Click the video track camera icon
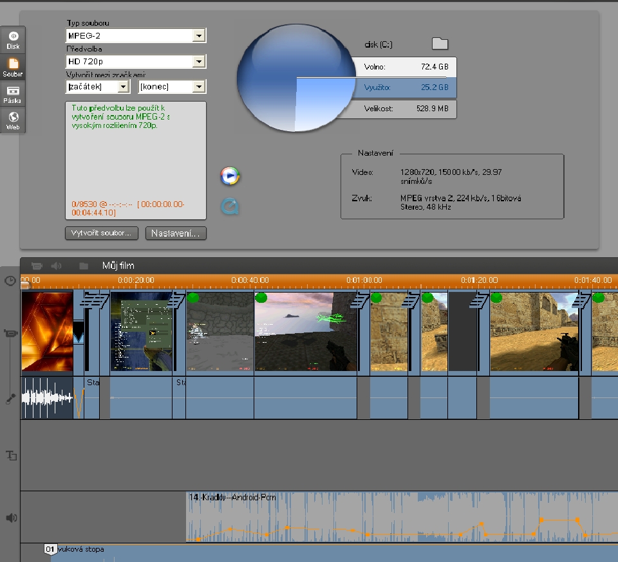The image size is (618, 562). [x=10, y=333]
